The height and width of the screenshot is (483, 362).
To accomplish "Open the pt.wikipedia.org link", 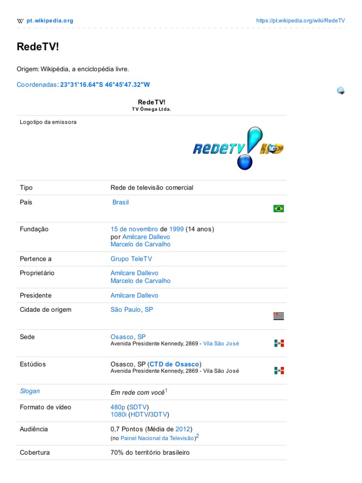I will (x=50, y=21).
